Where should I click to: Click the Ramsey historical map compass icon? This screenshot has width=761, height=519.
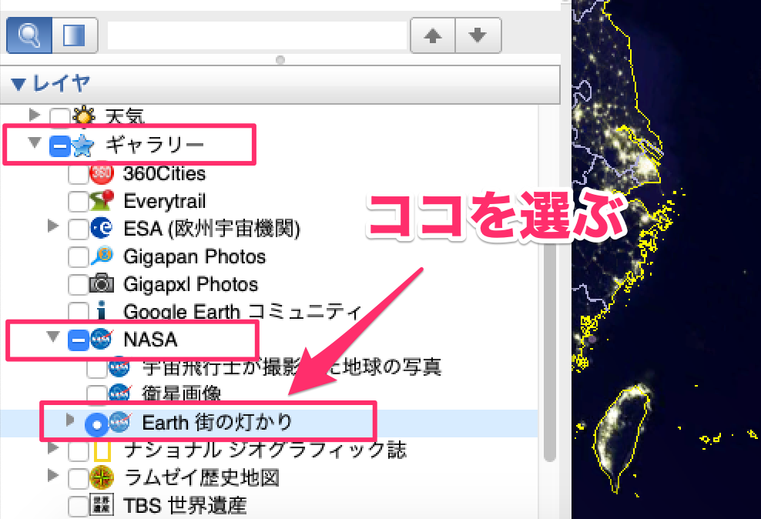pyautogui.click(x=102, y=477)
